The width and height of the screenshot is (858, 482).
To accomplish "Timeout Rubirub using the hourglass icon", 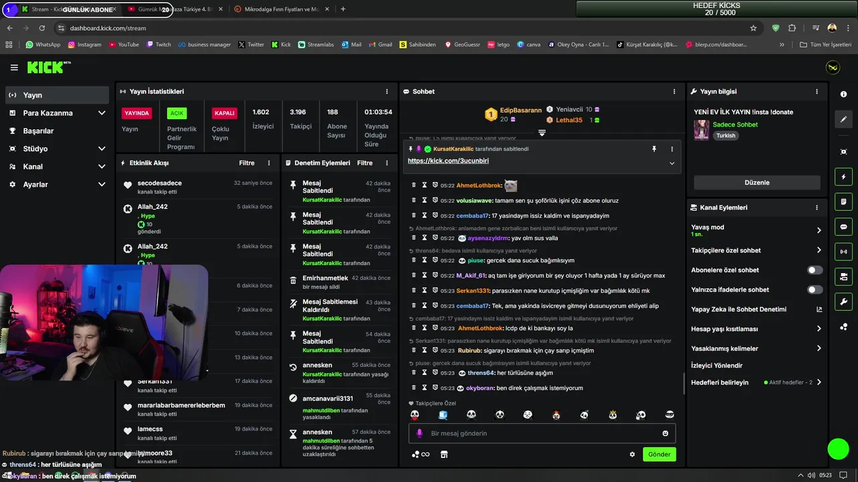I will pyautogui.click(x=424, y=350).
